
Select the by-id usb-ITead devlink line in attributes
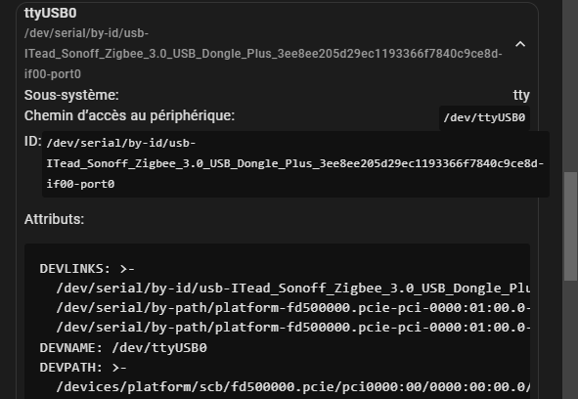293,288
